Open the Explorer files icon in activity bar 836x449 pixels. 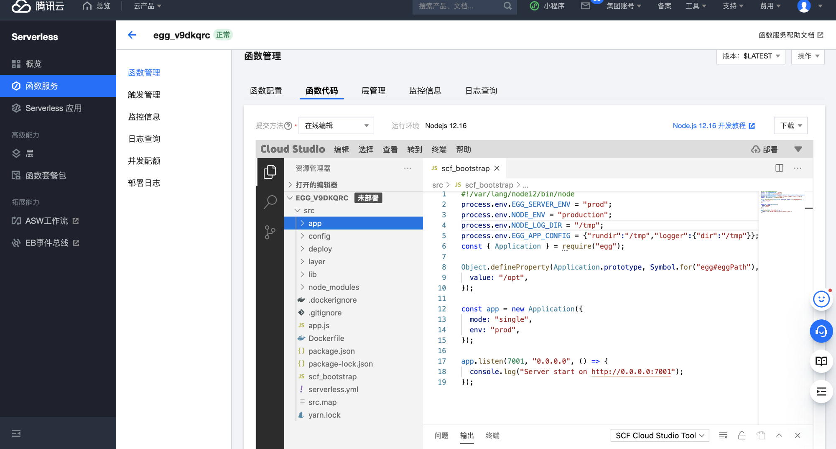(270, 172)
